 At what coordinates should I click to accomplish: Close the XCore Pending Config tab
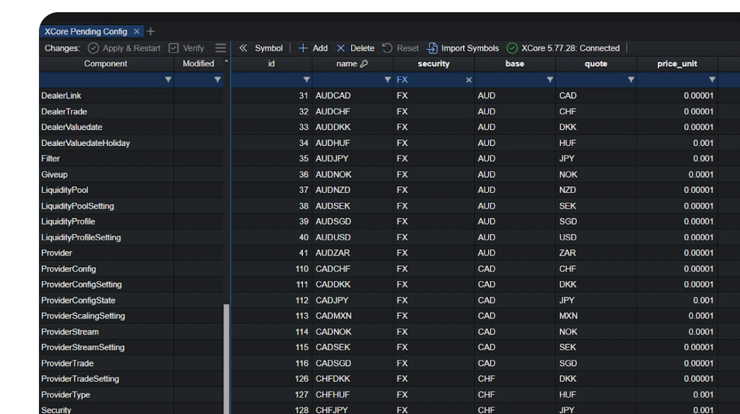tap(137, 31)
